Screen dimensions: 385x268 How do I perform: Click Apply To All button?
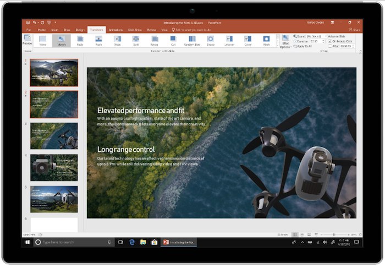tap(302, 46)
